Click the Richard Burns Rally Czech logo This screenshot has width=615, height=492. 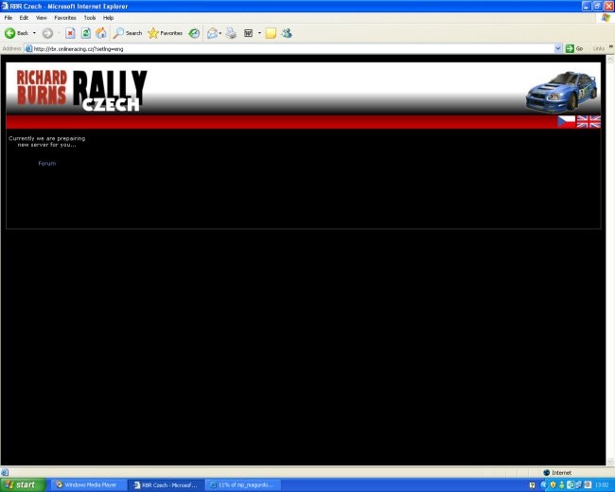(81, 91)
